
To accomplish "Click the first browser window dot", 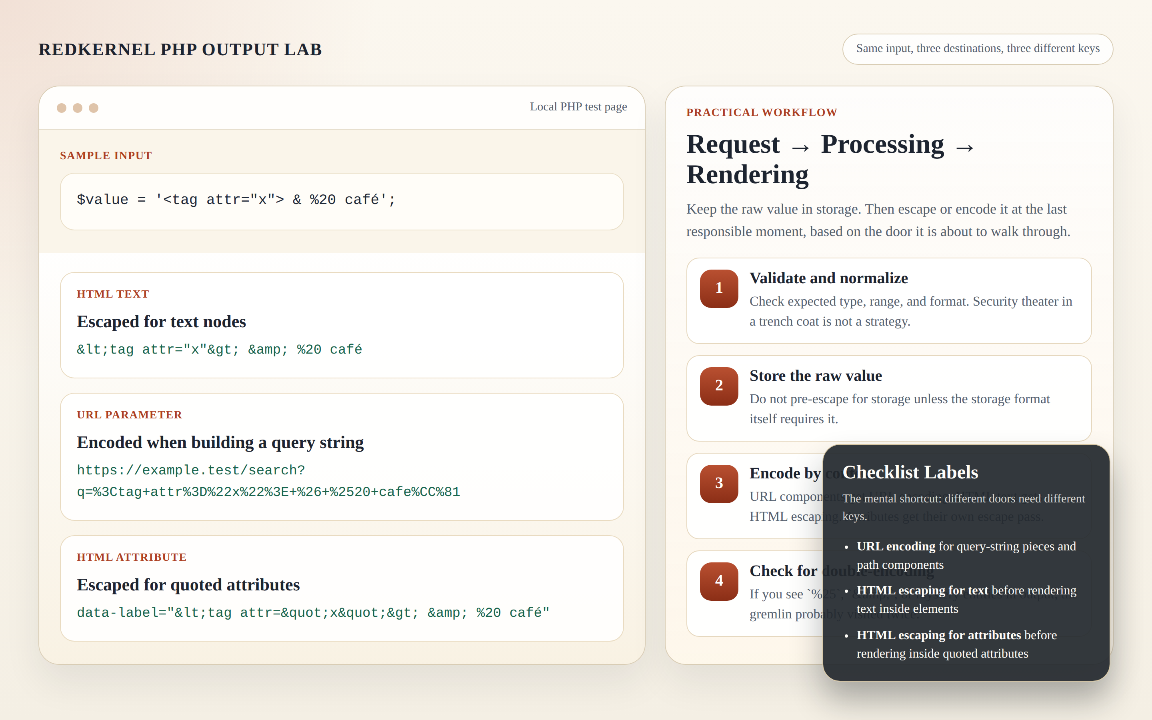I will pyautogui.click(x=62, y=108).
